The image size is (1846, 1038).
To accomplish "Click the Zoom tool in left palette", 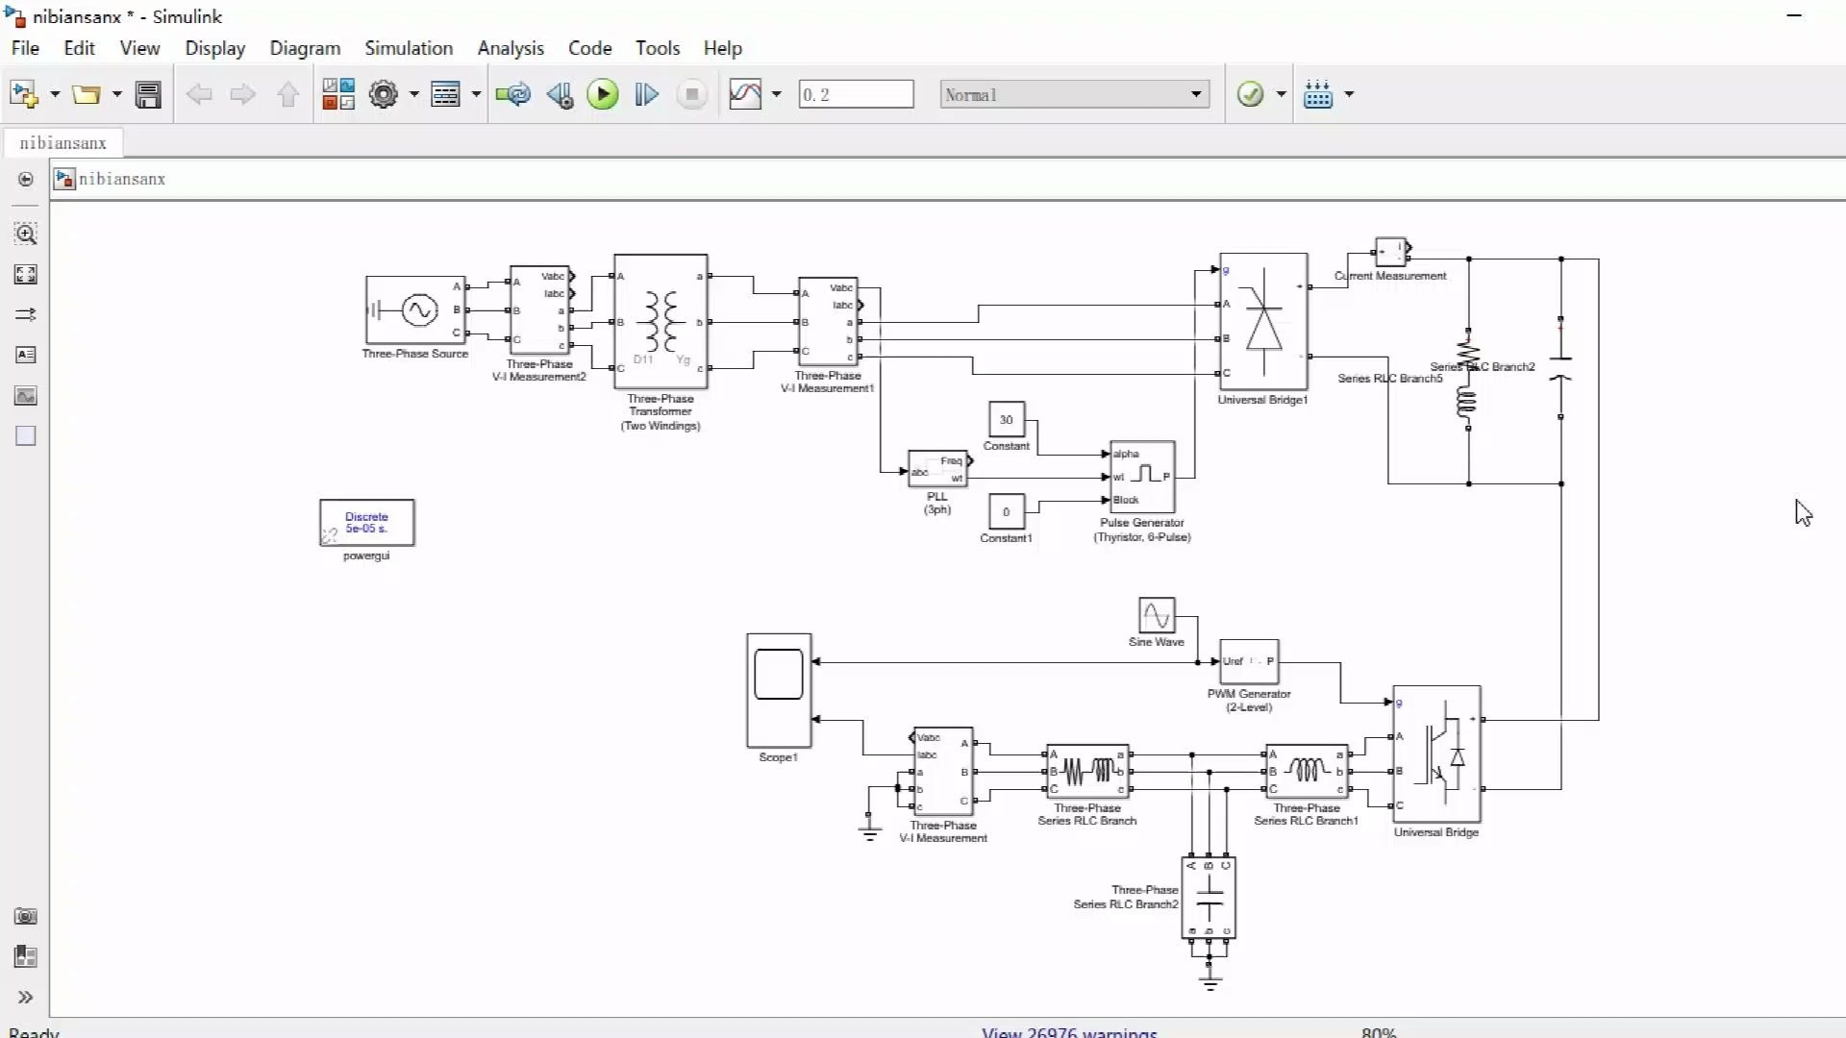I will tap(26, 234).
